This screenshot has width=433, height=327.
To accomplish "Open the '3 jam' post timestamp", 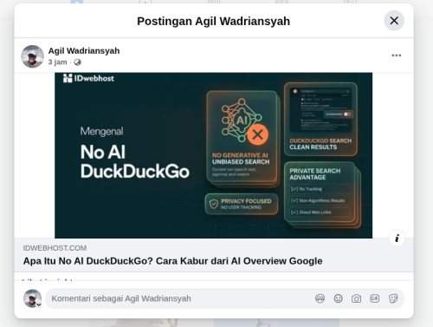I will (57, 62).
